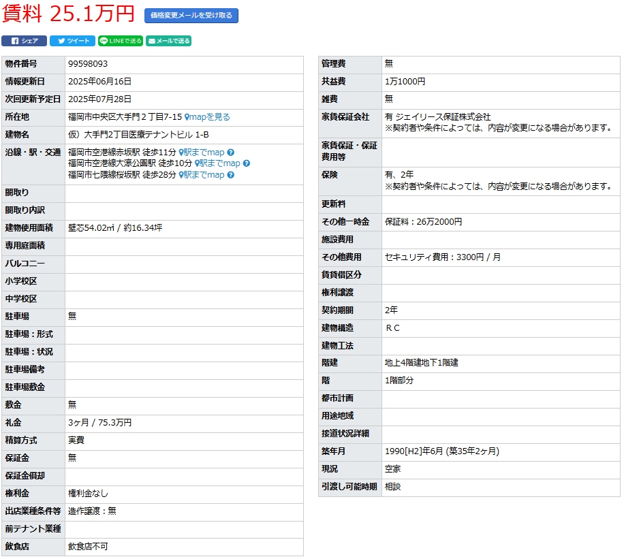This screenshot has width=624, height=559.
Task: Click the 礼金 value 3ヶ月 / 75.3万円
Action: pos(99,423)
